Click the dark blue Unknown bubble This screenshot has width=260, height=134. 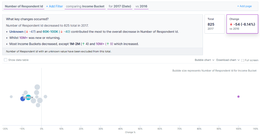pos(23,99)
